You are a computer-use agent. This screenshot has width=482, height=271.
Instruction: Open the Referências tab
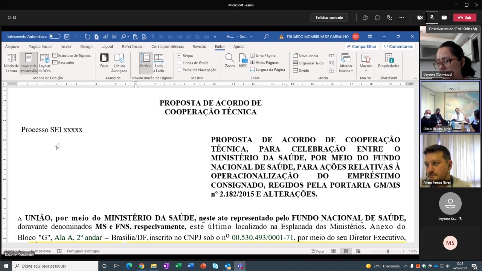coord(132,46)
